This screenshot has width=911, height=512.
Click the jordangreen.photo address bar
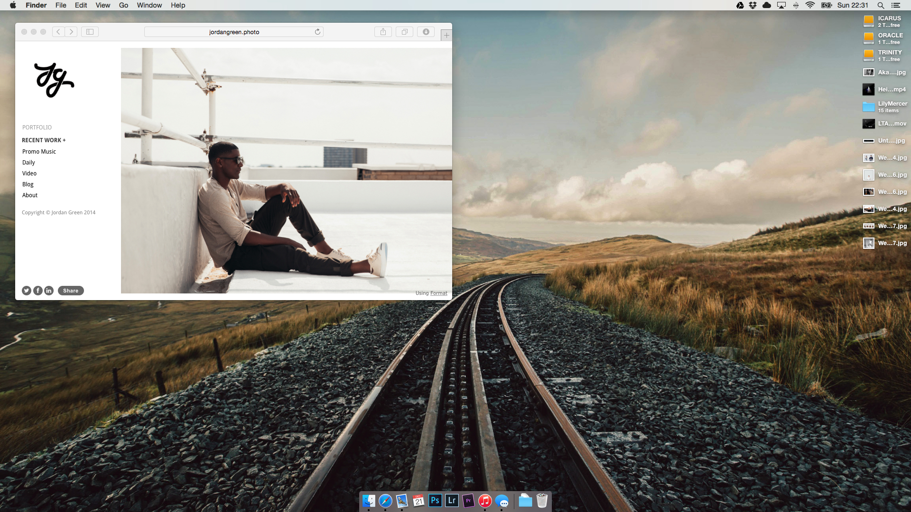(234, 32)
